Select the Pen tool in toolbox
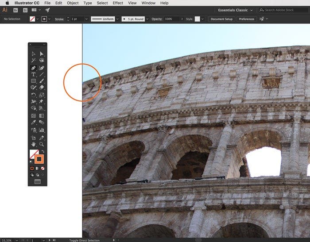 pyautogui.click(x=33, y=68)
